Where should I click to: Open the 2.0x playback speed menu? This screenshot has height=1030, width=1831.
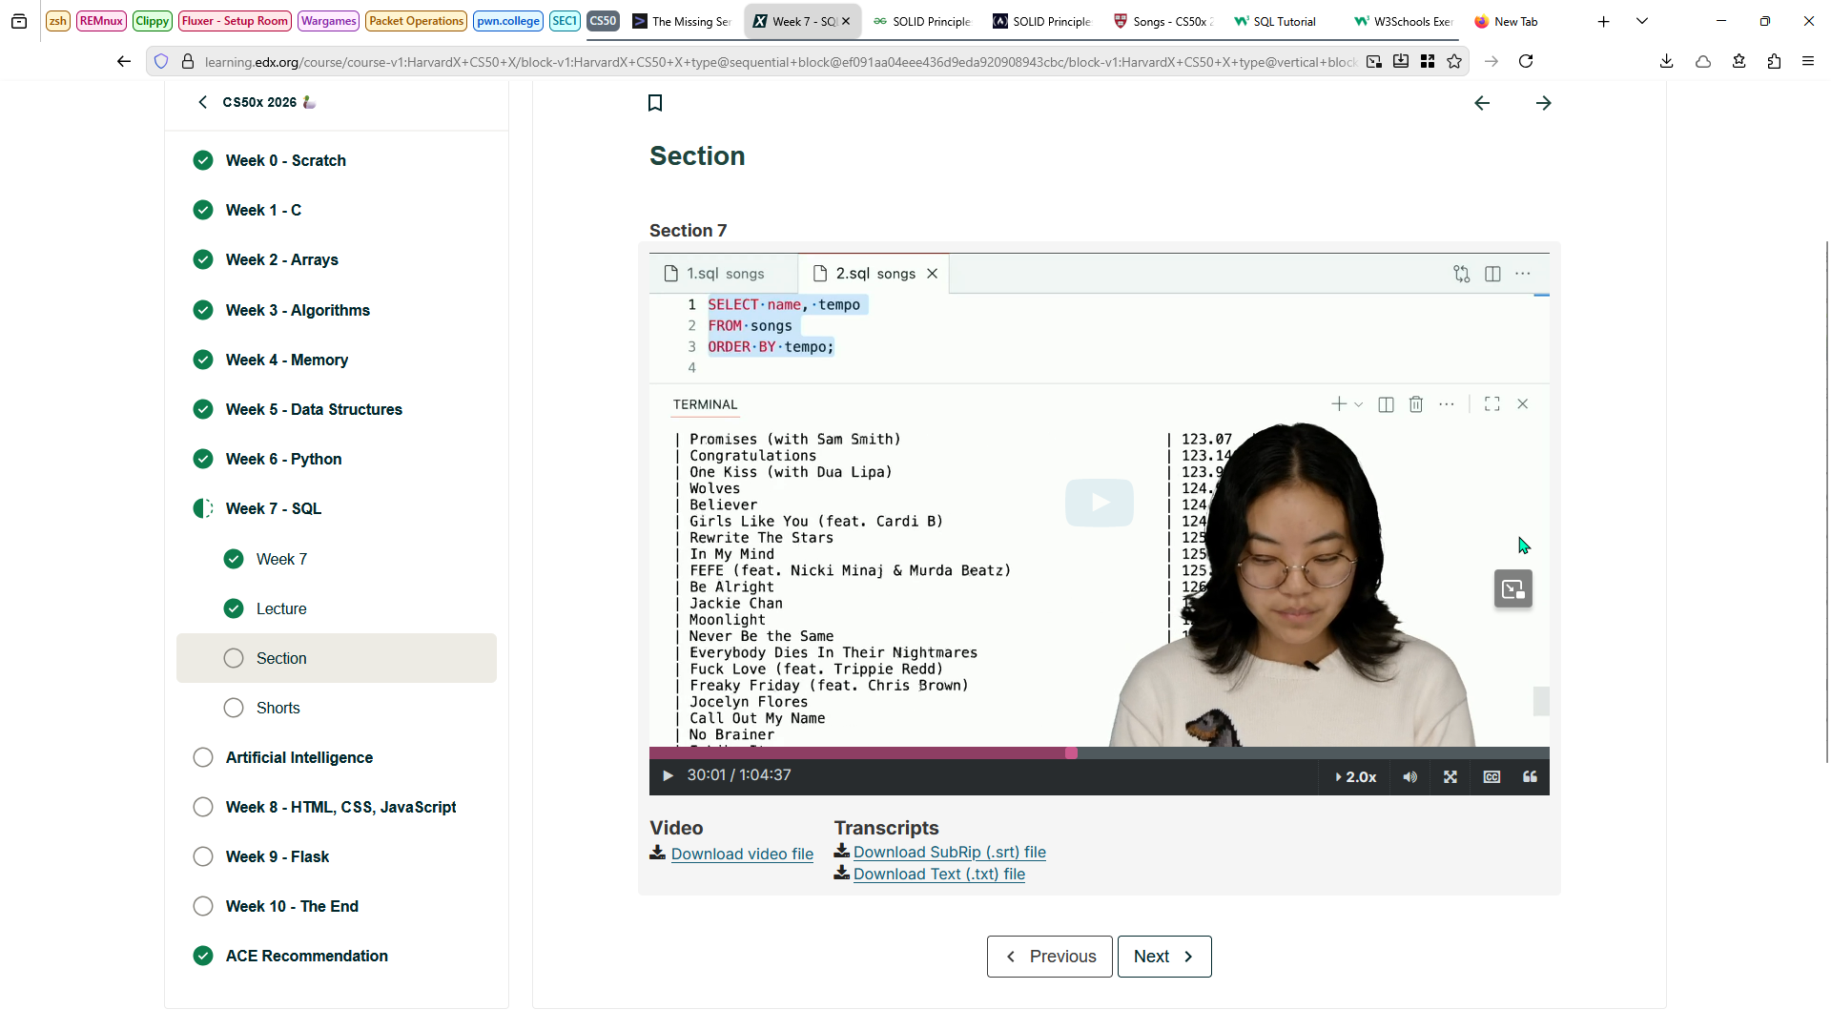[x=1355, y=777]
